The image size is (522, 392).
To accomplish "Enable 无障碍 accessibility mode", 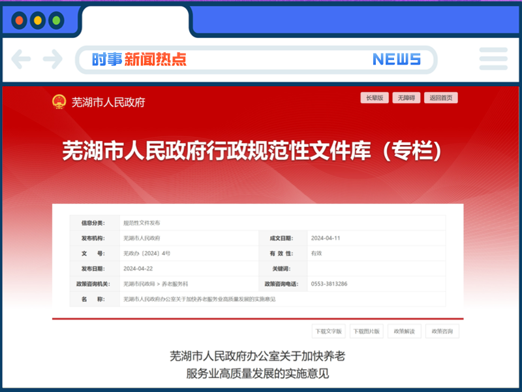I will tap(407, 97).
